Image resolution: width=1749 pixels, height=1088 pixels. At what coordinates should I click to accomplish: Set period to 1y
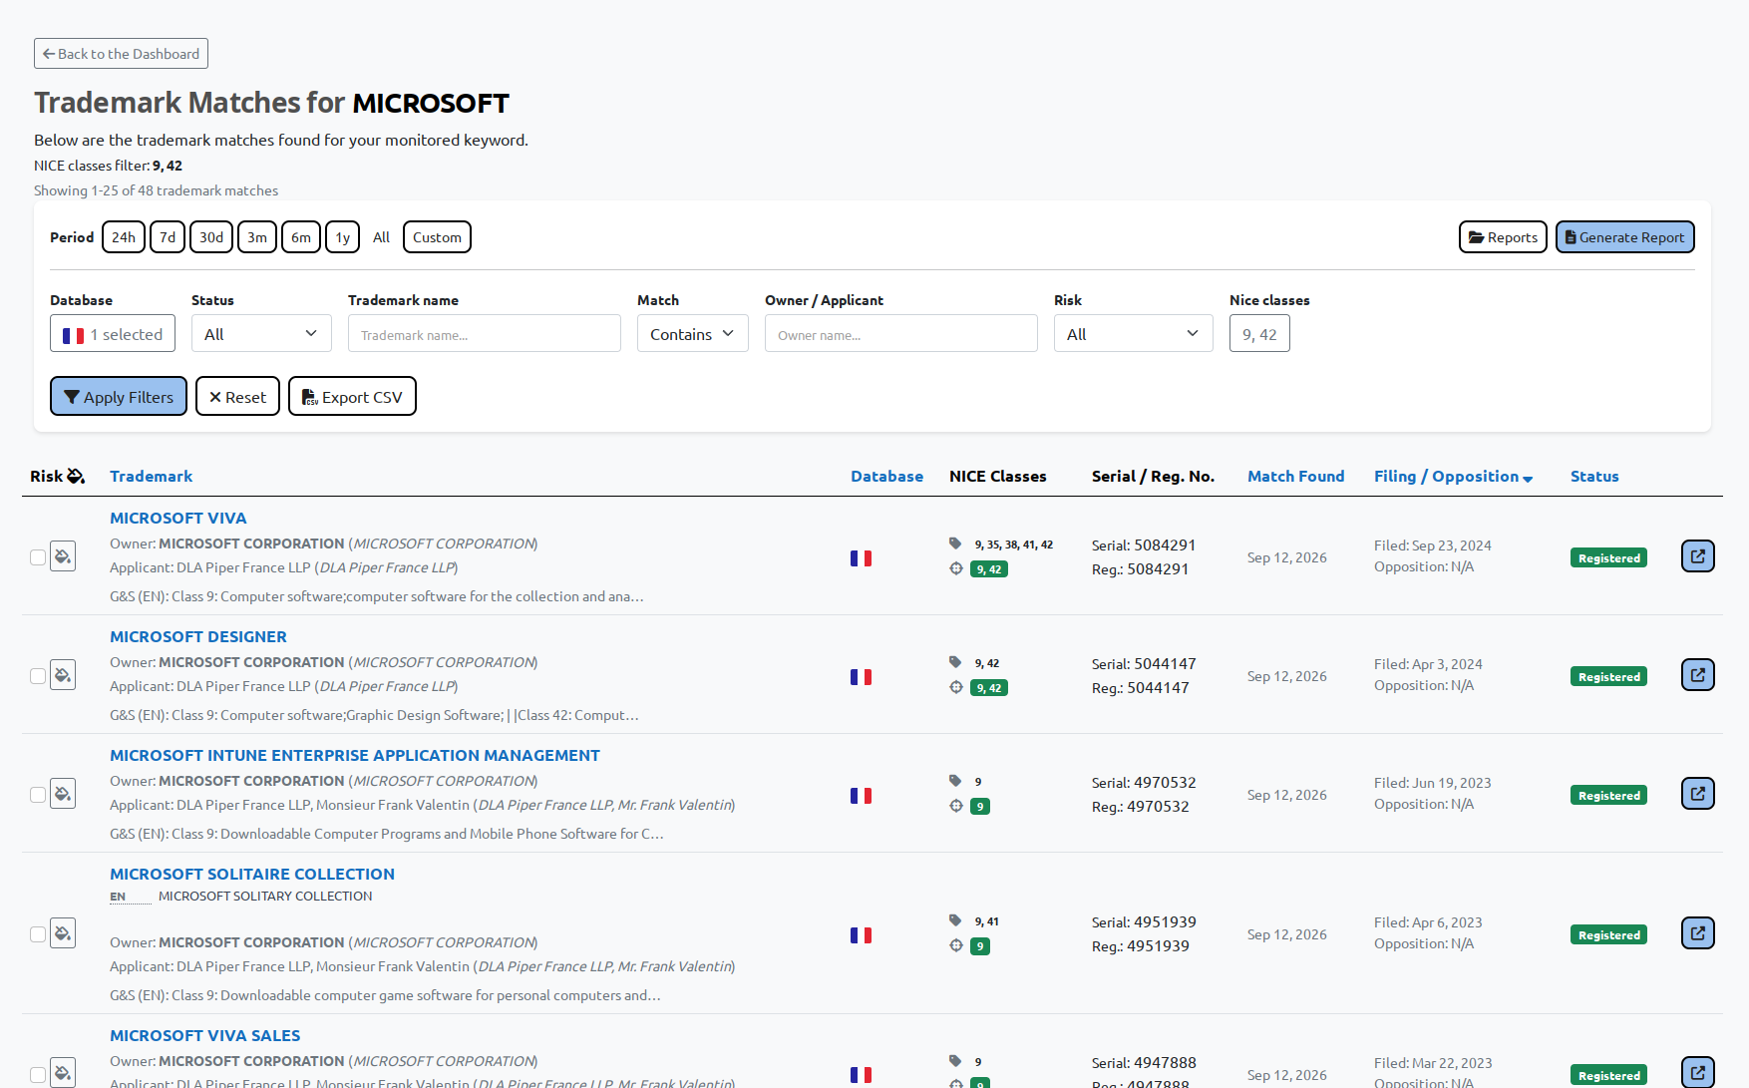[x=342, y=237]
